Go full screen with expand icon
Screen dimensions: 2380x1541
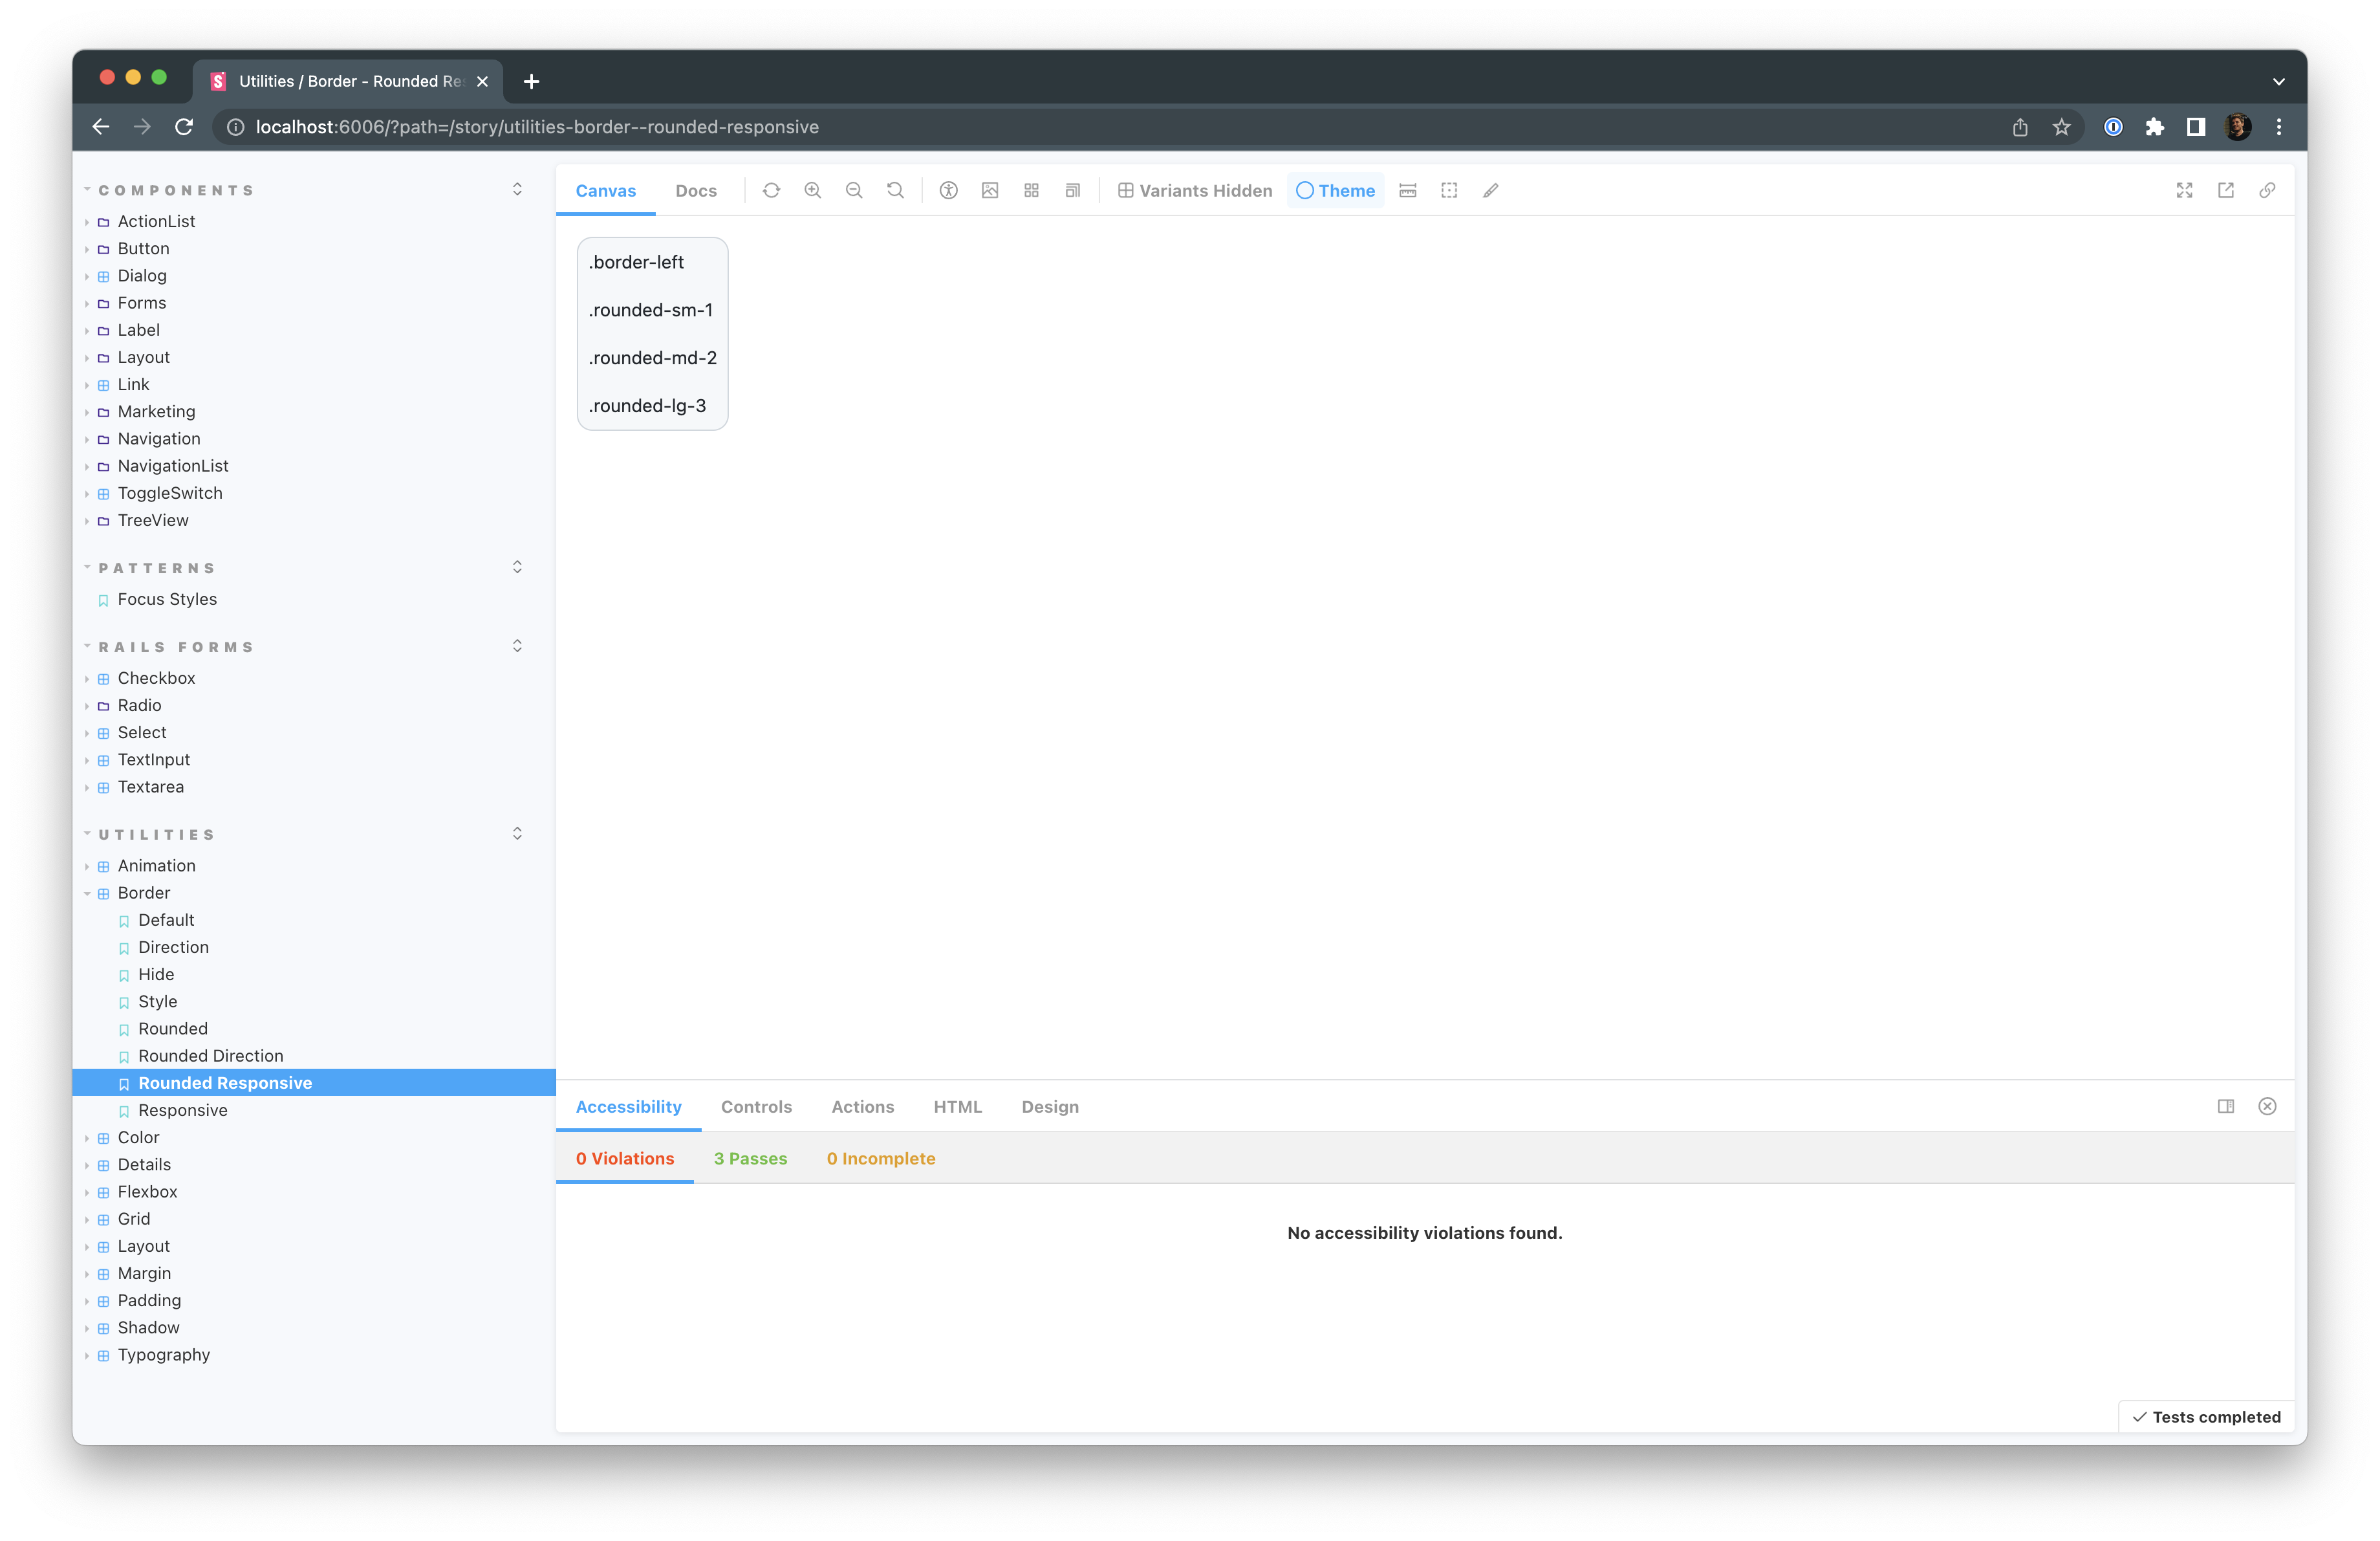tap(2184, 190)
